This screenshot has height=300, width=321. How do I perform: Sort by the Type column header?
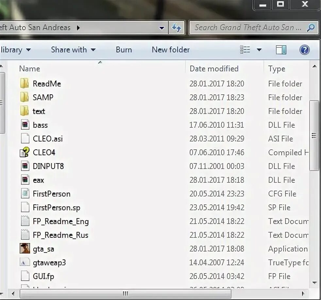pyautogui.click(x=277, y=69)
